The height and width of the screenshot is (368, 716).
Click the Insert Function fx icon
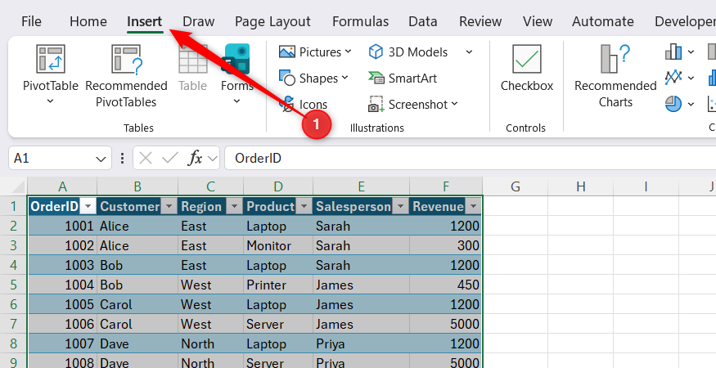196,159
